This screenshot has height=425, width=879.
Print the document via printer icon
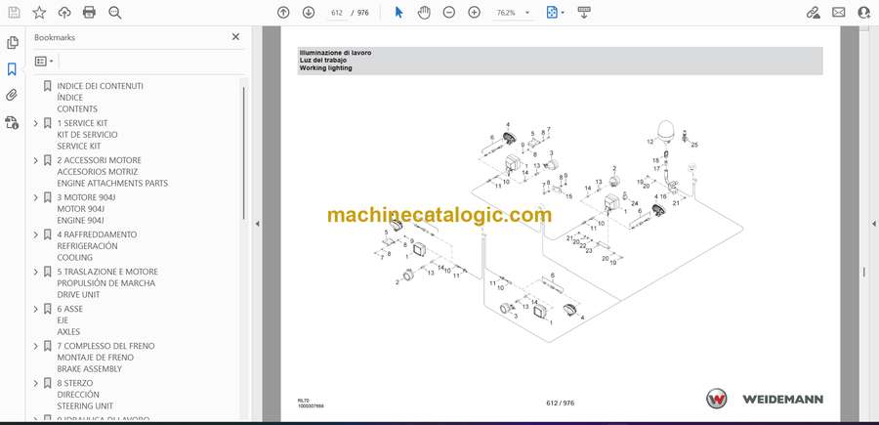(x=89, y=13)
